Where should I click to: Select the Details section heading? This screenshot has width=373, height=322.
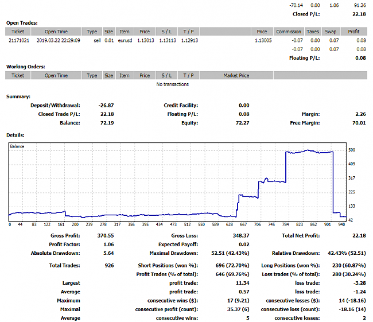(15, 135)
